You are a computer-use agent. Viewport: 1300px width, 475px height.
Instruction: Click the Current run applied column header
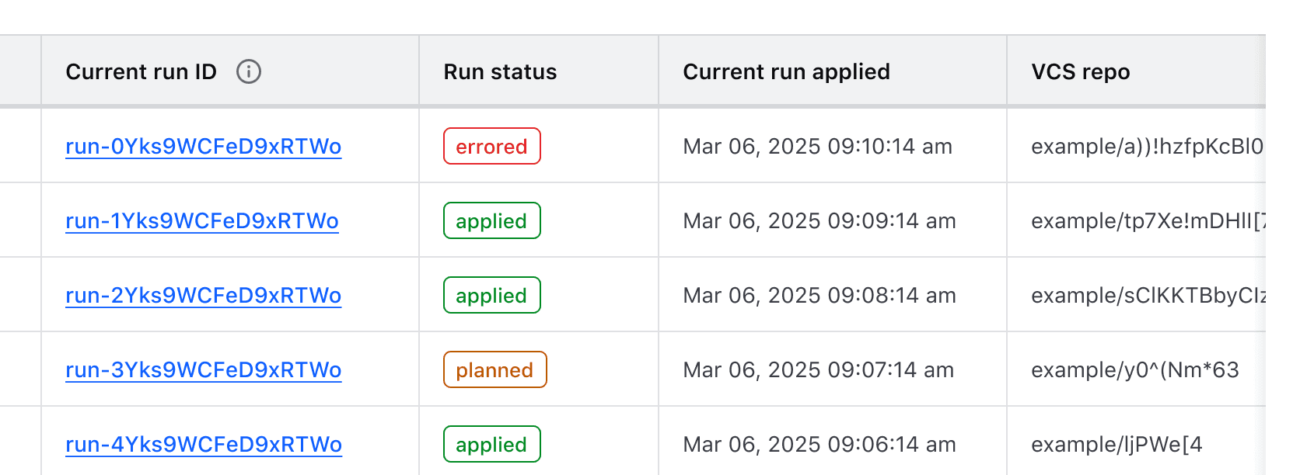coord(786,72)
